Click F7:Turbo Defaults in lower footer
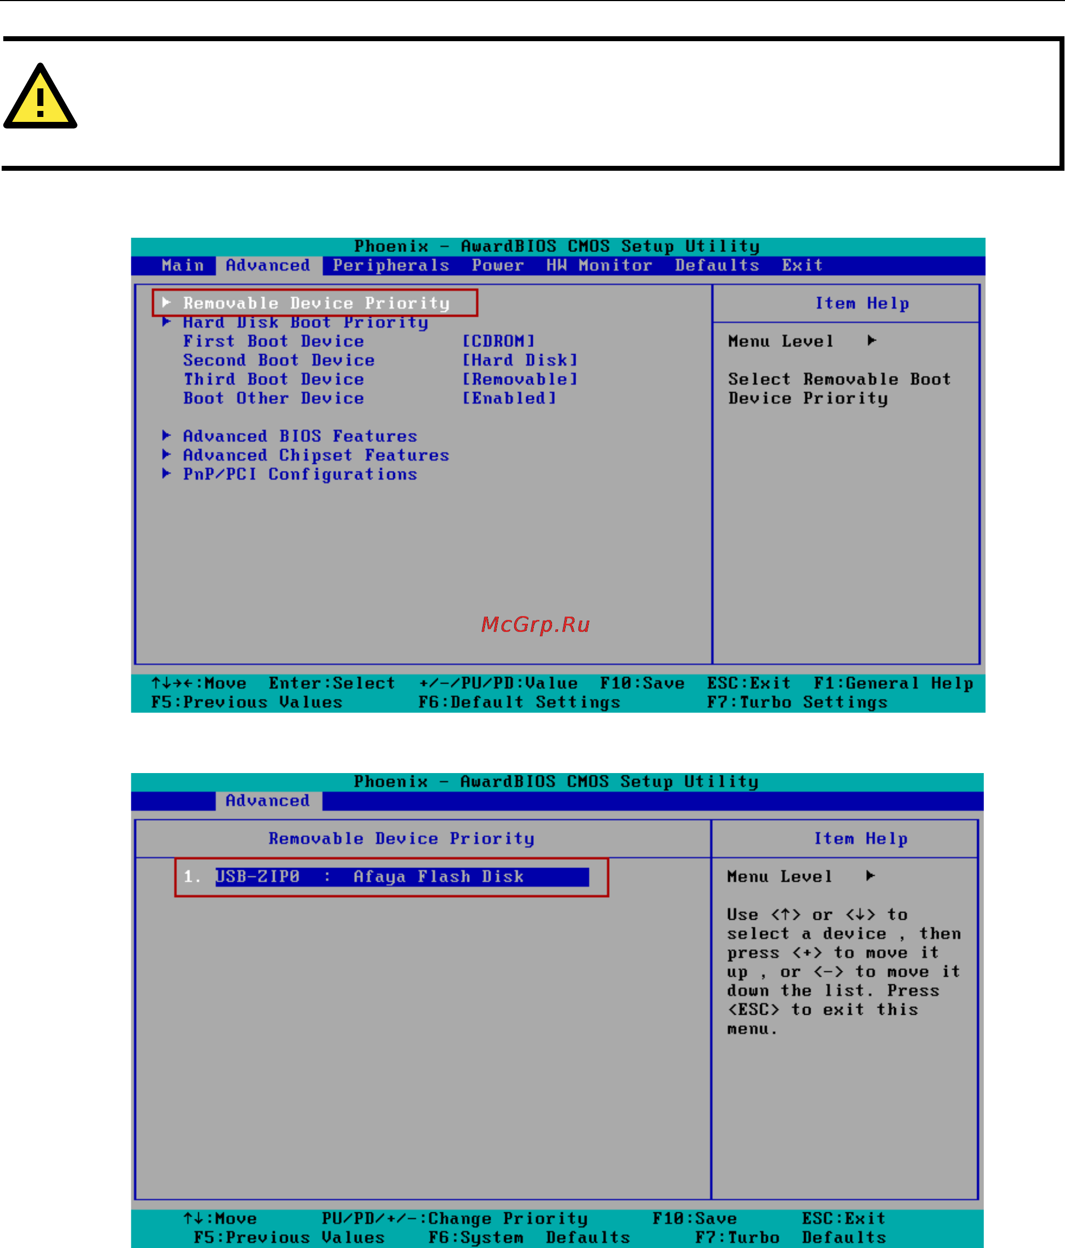 coord(791,1237)
